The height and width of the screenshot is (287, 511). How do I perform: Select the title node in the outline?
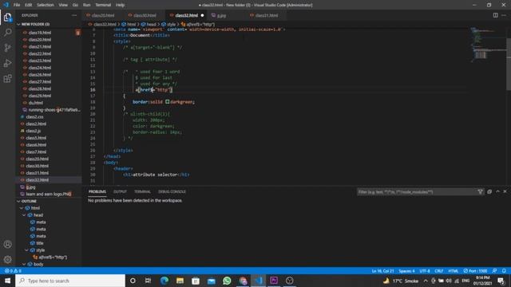(40, 243)
